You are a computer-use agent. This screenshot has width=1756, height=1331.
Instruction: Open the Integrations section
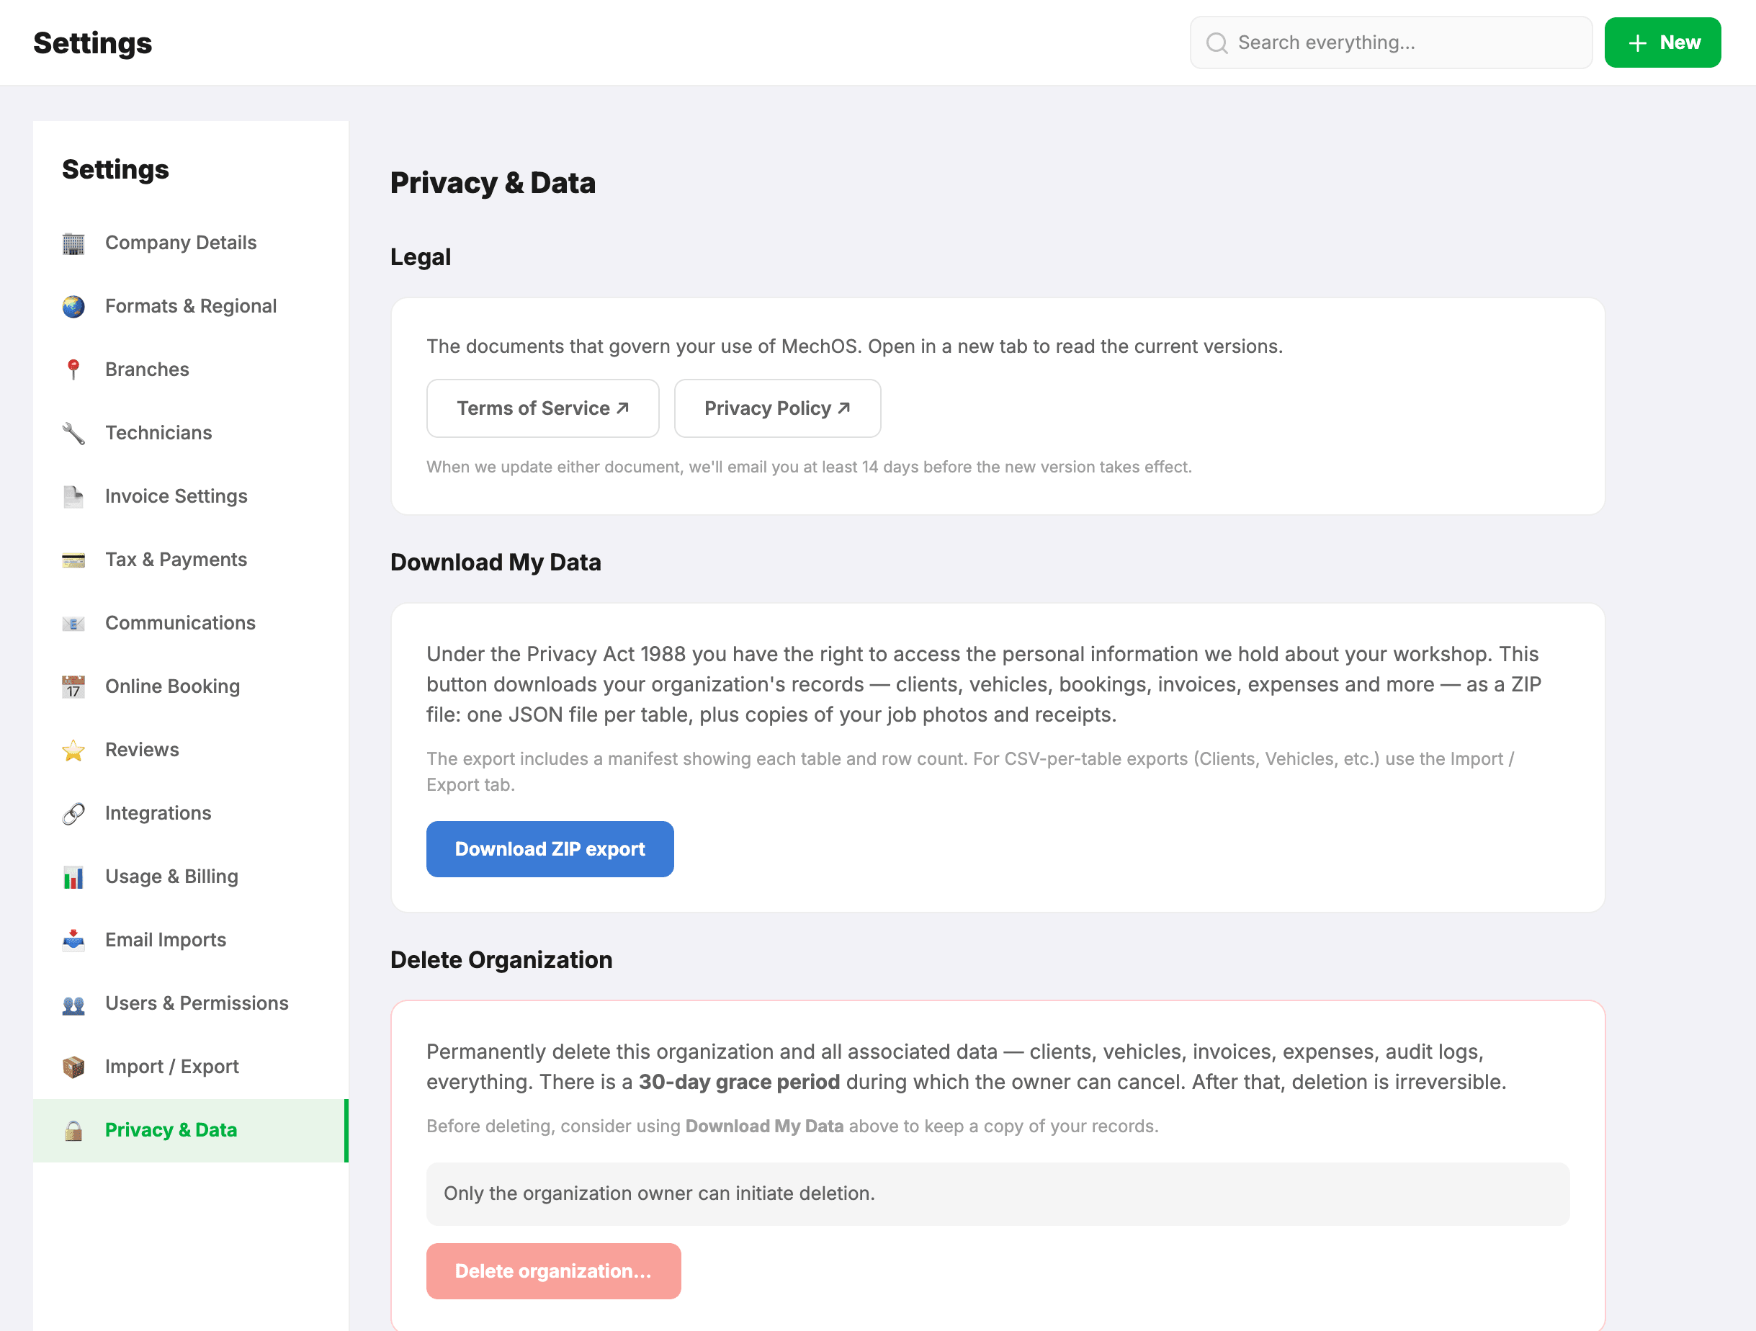click(x=191, y=815)
